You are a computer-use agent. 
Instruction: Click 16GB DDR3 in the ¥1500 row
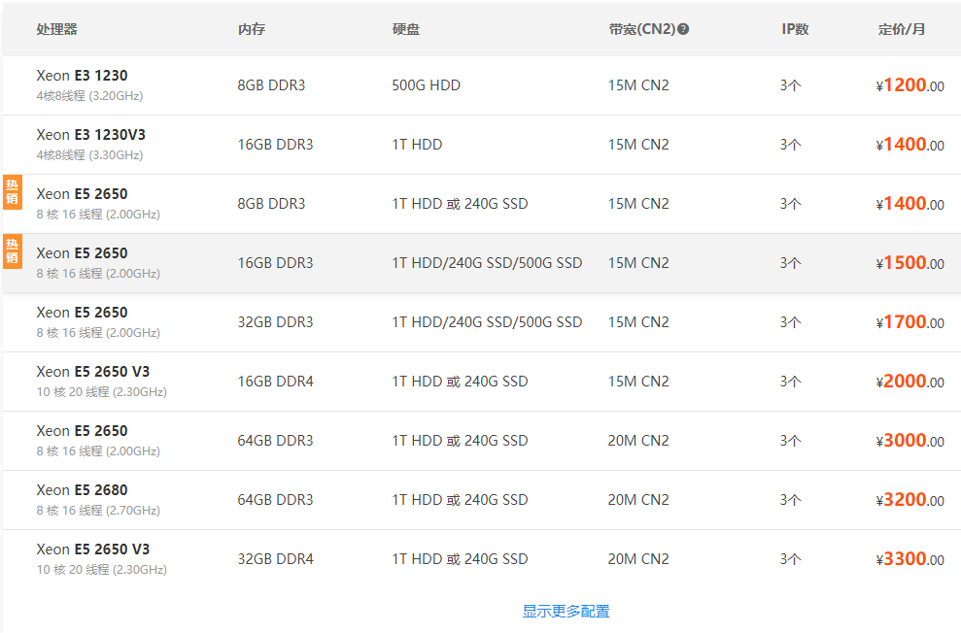[x=275, y=263]
